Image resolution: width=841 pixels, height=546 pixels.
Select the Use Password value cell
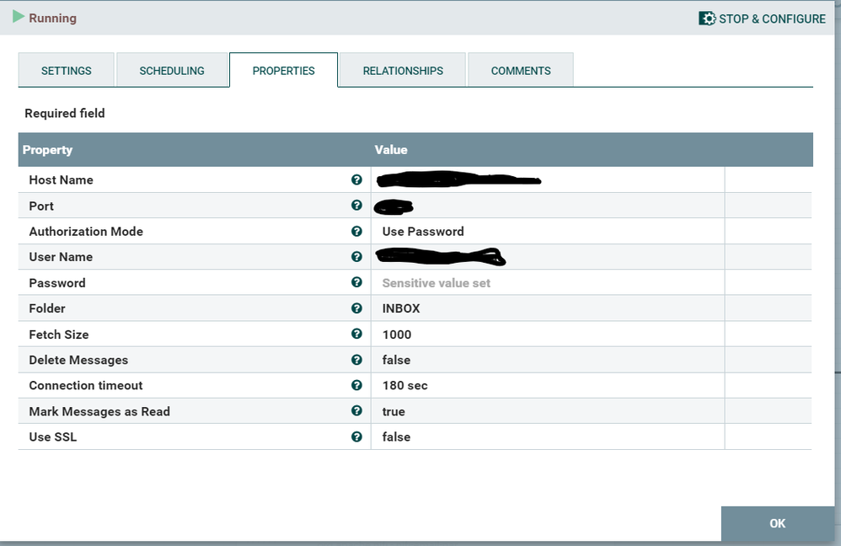[548, 231]
